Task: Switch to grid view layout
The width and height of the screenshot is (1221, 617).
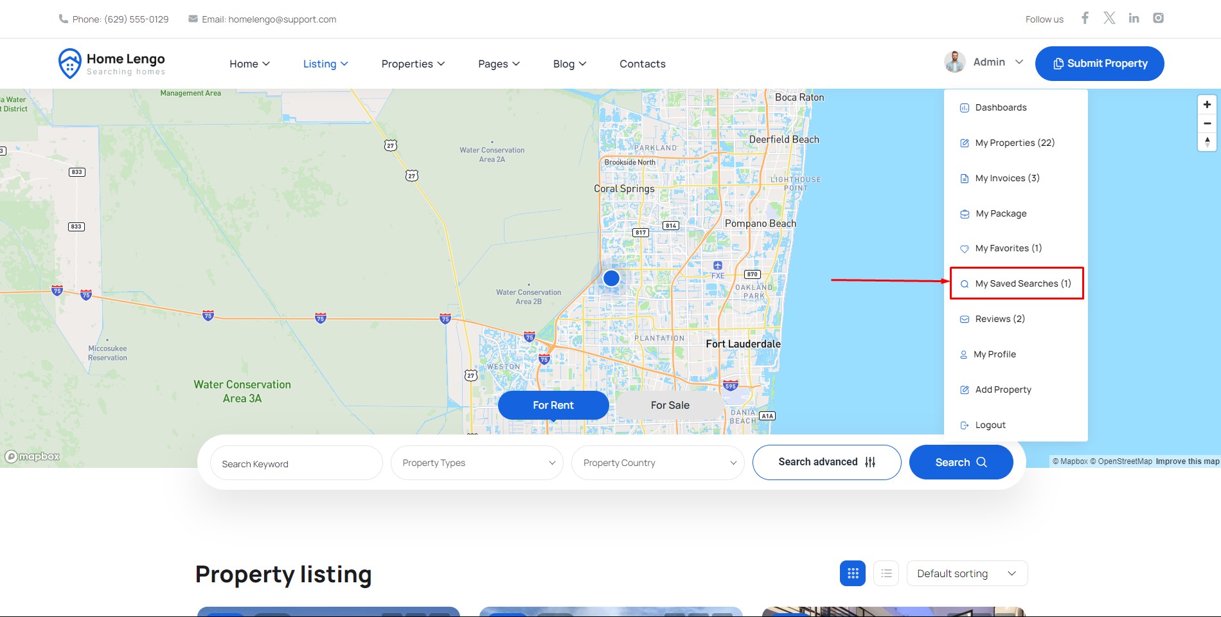Action: click(853, 573)
